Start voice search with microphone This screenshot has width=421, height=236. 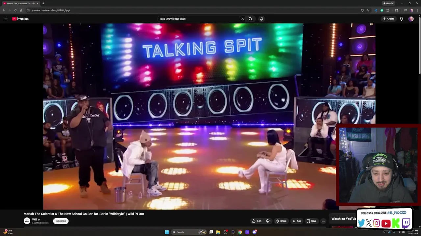(x=261, y=19)
